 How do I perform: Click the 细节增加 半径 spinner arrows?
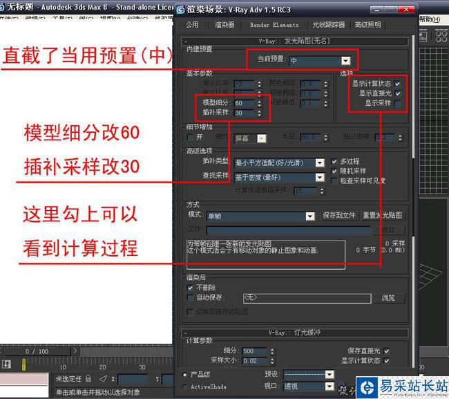coord(325,138)
